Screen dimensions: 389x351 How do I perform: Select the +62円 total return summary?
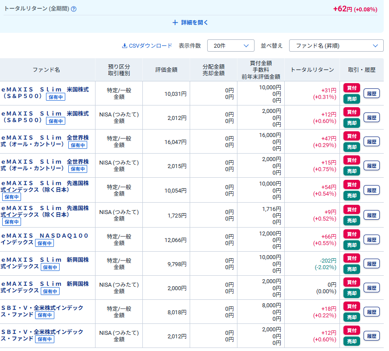343,9
